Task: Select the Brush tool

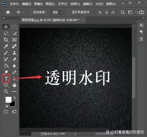Action: coord(6,53)
